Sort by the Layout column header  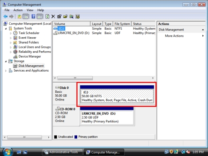pos(96,24)
